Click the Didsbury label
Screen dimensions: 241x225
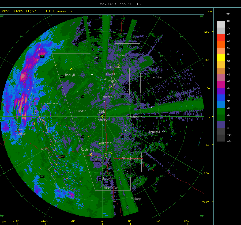click(x=101, y=120)
